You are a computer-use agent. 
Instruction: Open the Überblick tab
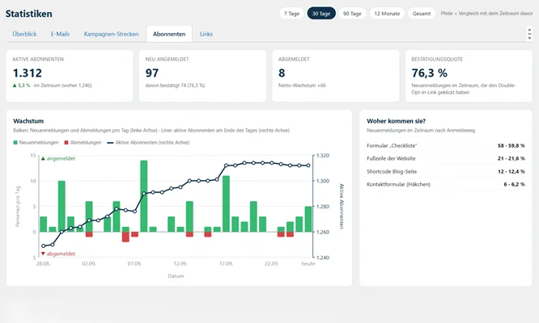(x=24, y=34)
